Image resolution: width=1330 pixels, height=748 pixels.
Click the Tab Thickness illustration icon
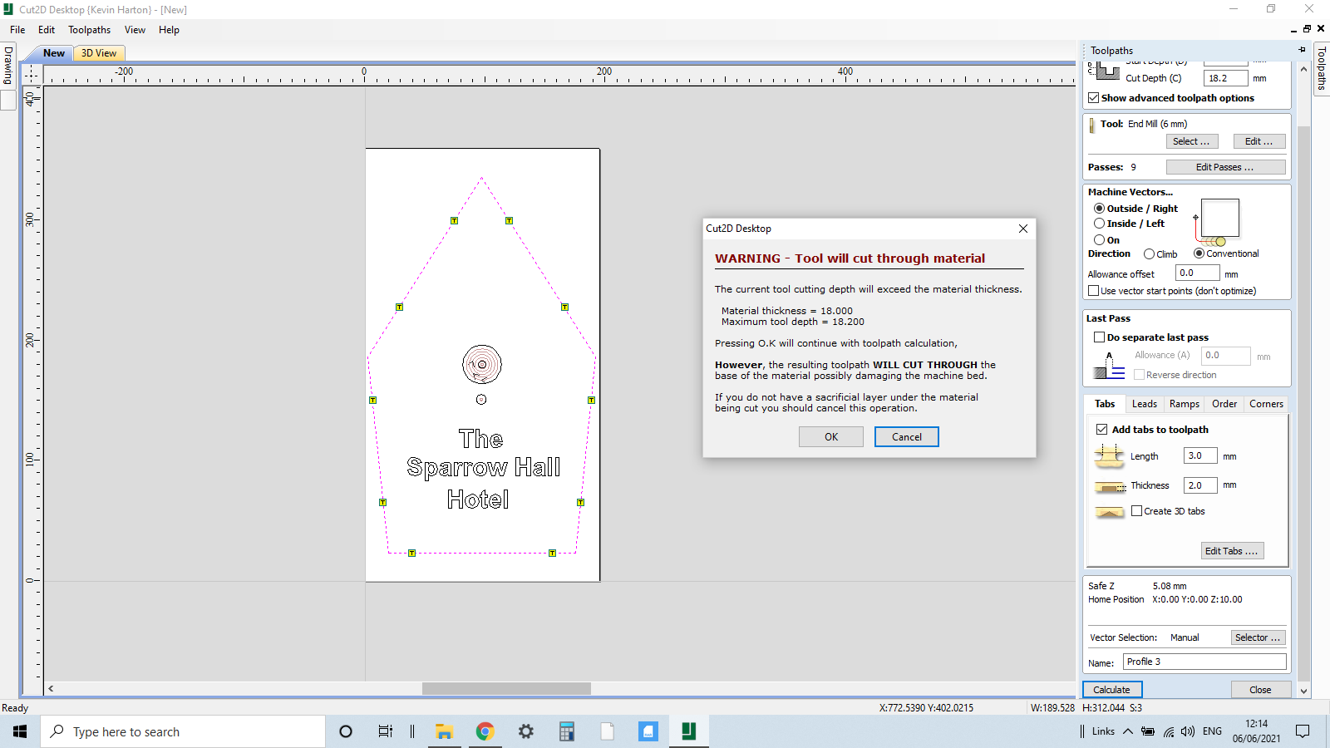(1110, 485)
